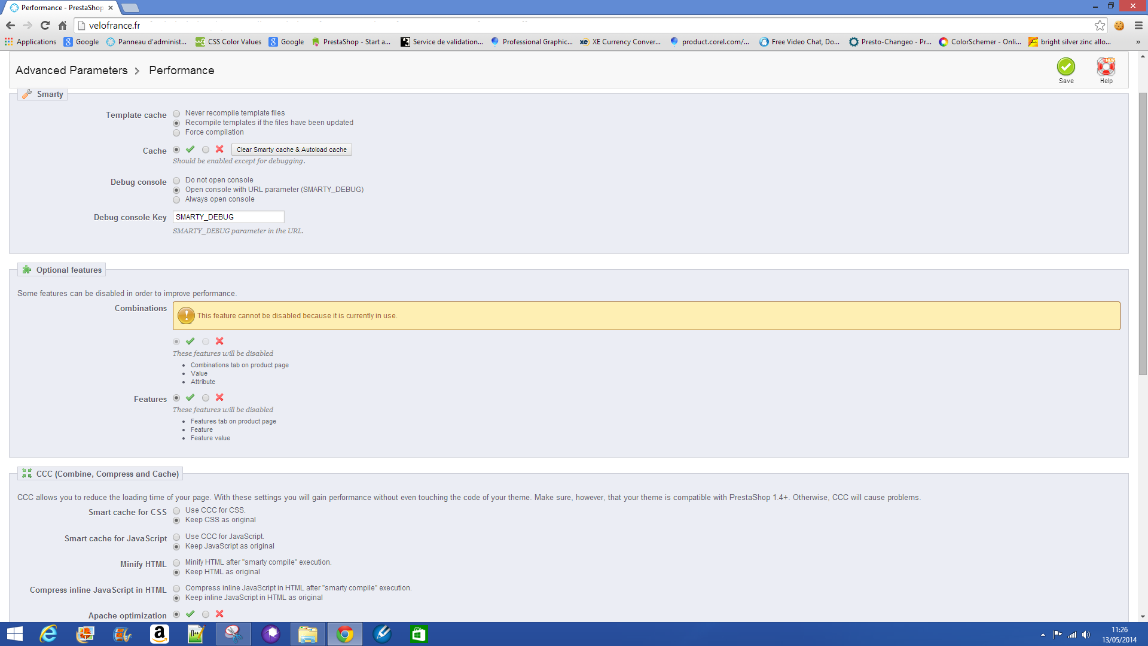Open Internet Explorer from the taskbar

click(48, 633)
